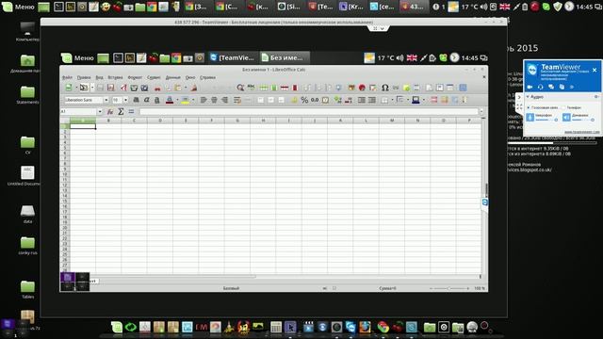
Task: Click the Cut scissors icon
Action: pyautogui.click(x=157, y=88)
